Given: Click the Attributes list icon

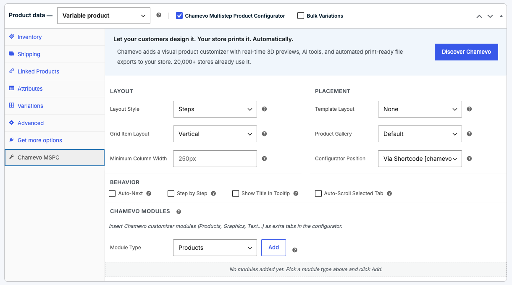Looking at the screenshot, I should [x=12, y=88].
